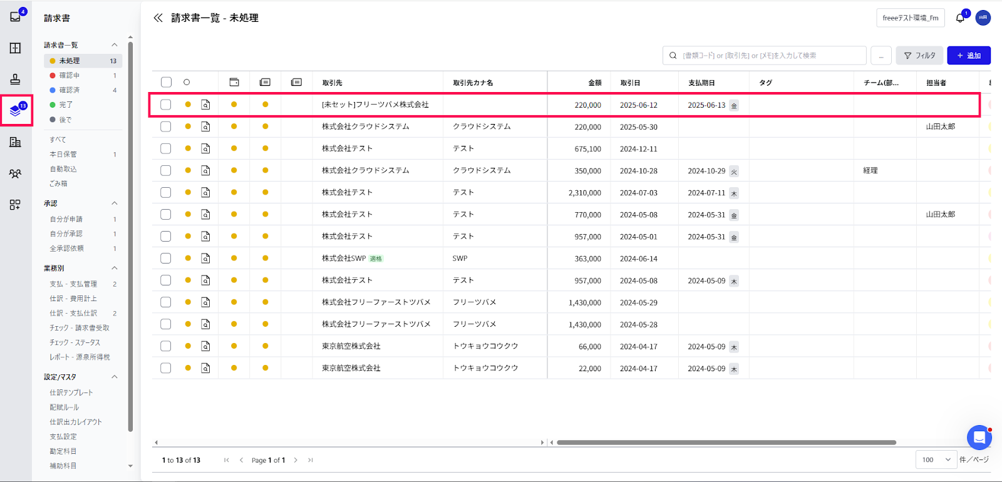Screen dimensions: 1002x482
Task: Click the horizontal table scrollbar
Action: (x=726, y=443)
